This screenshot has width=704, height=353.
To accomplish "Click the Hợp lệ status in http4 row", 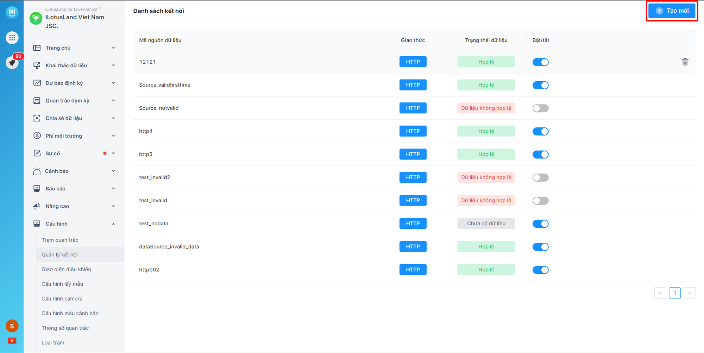I will pyautogui.click(x=486, y=131).
